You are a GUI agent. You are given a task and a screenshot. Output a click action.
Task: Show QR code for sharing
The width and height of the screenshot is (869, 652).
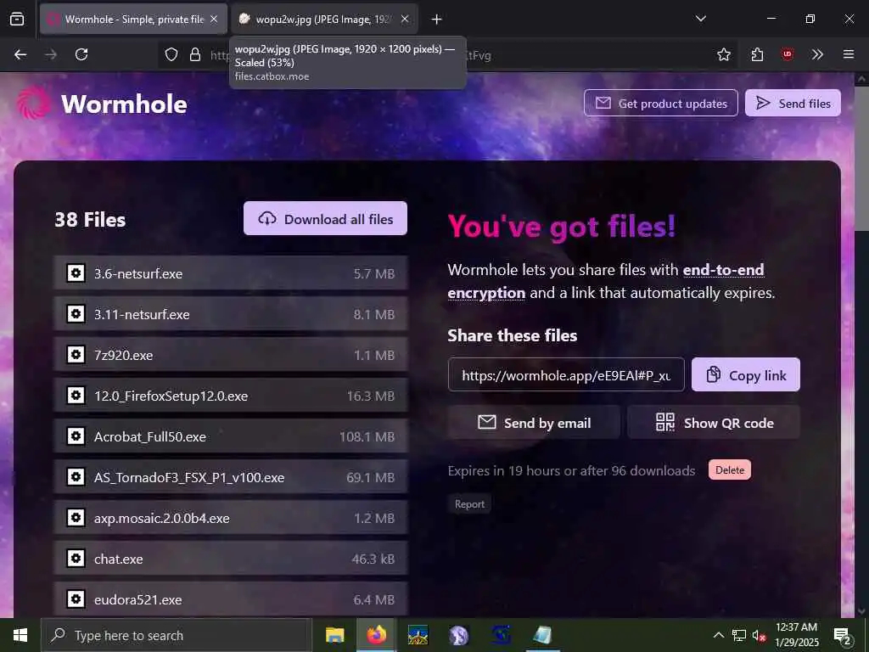714,423
